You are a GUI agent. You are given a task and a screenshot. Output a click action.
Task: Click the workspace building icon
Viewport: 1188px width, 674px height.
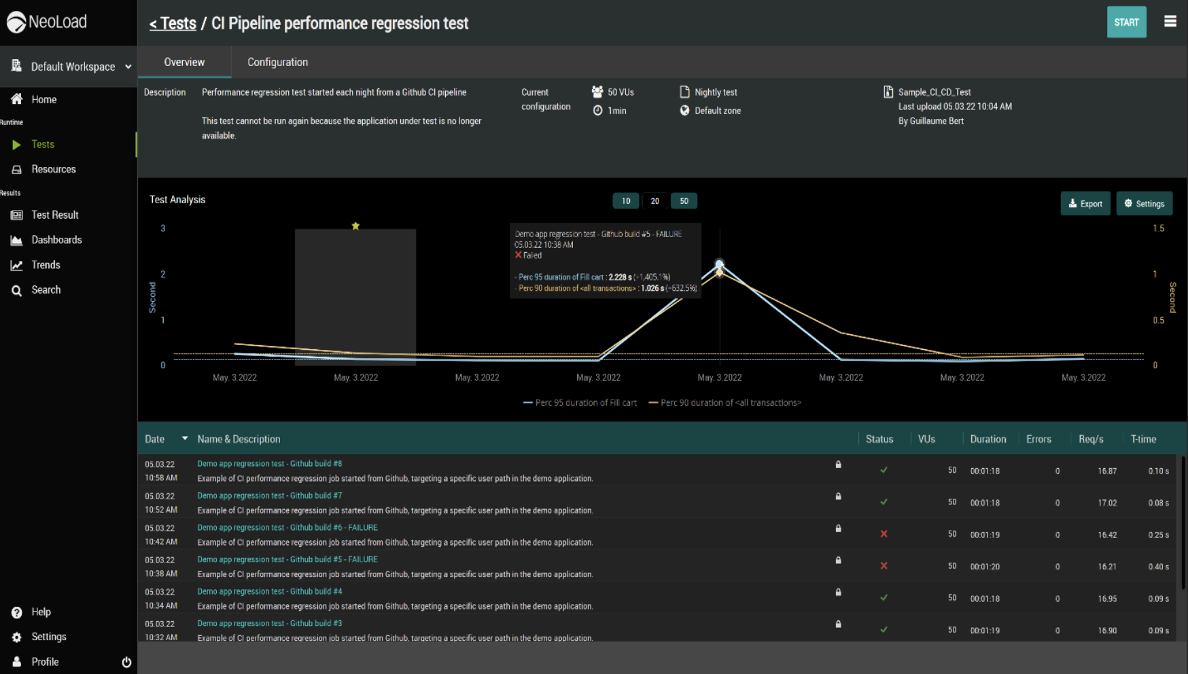tap(16, 66)
